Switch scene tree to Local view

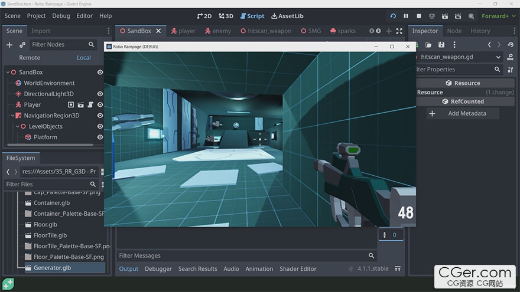[x=83, y=58]
